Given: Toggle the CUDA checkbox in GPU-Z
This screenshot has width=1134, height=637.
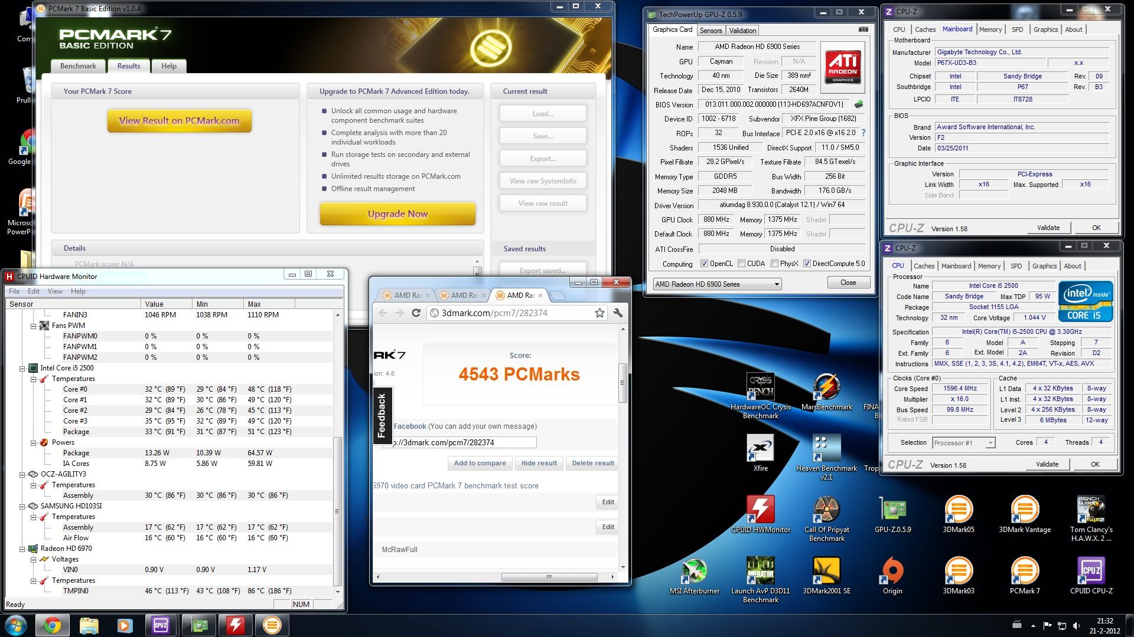Looking at the screenshot, I should click(x=741, y=264).
